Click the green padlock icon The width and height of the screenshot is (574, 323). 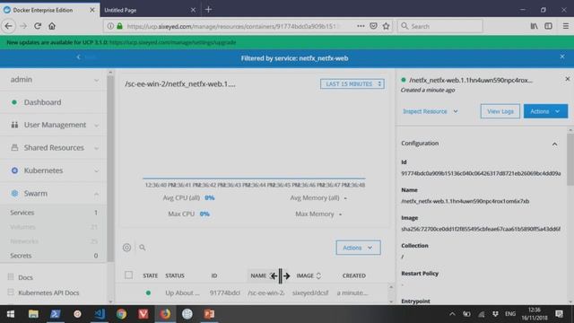119,26
